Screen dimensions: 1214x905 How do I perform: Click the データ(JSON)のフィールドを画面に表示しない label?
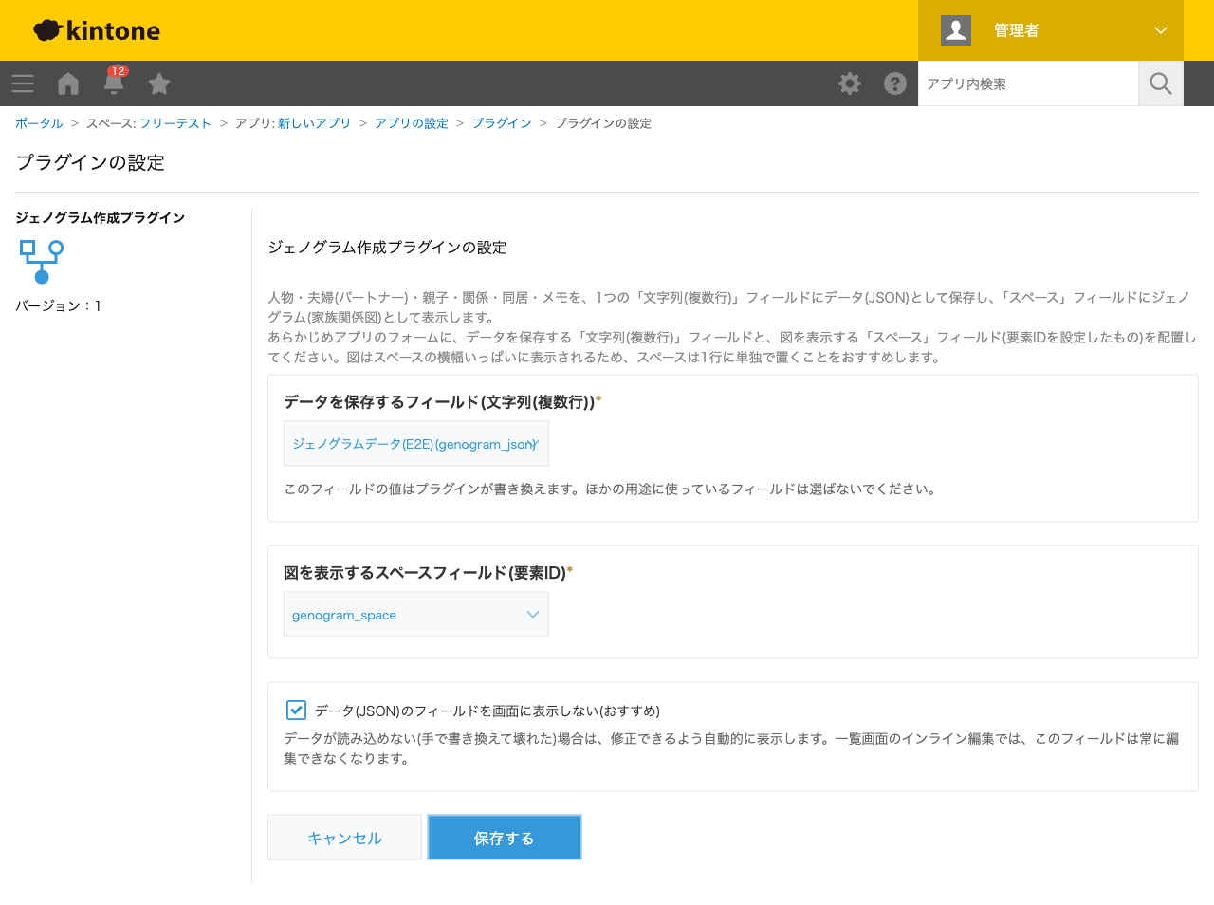pyautogui.click(x=487, y=711)
